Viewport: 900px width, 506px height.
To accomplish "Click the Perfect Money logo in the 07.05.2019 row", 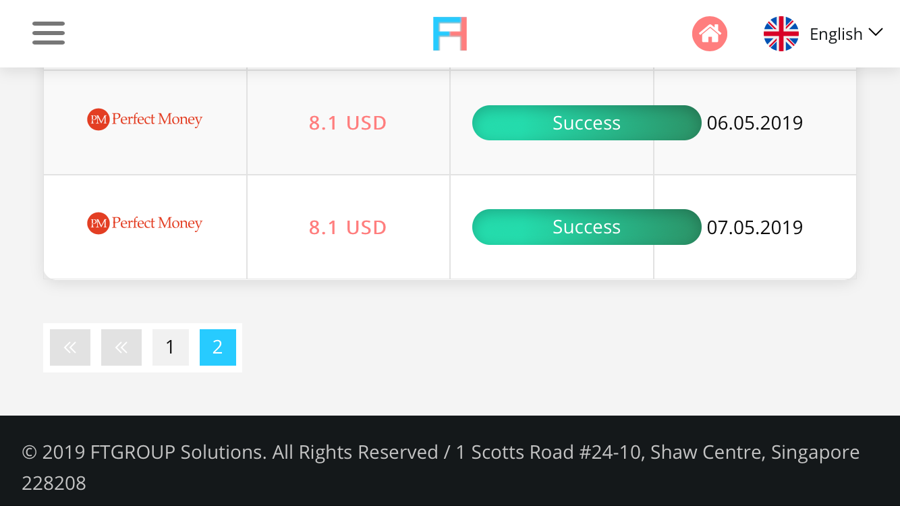I will (145, 223).
